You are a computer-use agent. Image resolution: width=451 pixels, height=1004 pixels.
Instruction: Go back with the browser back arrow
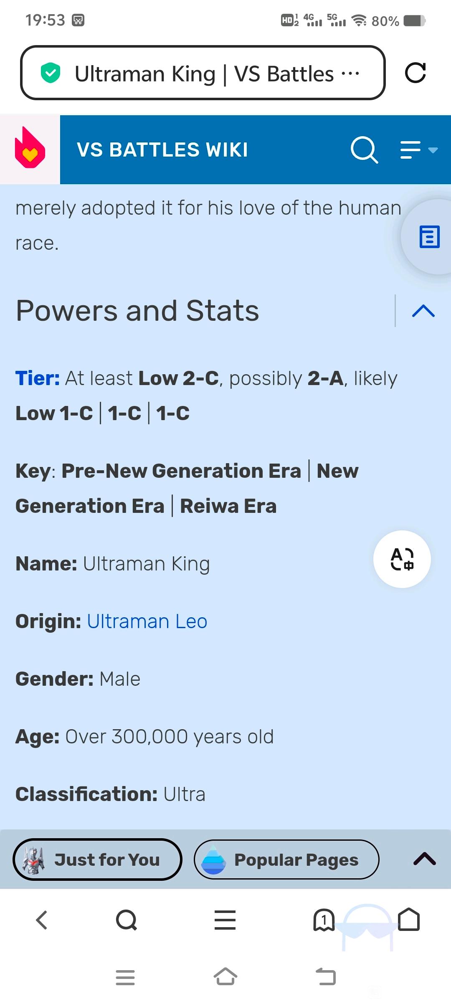point(42,920)
